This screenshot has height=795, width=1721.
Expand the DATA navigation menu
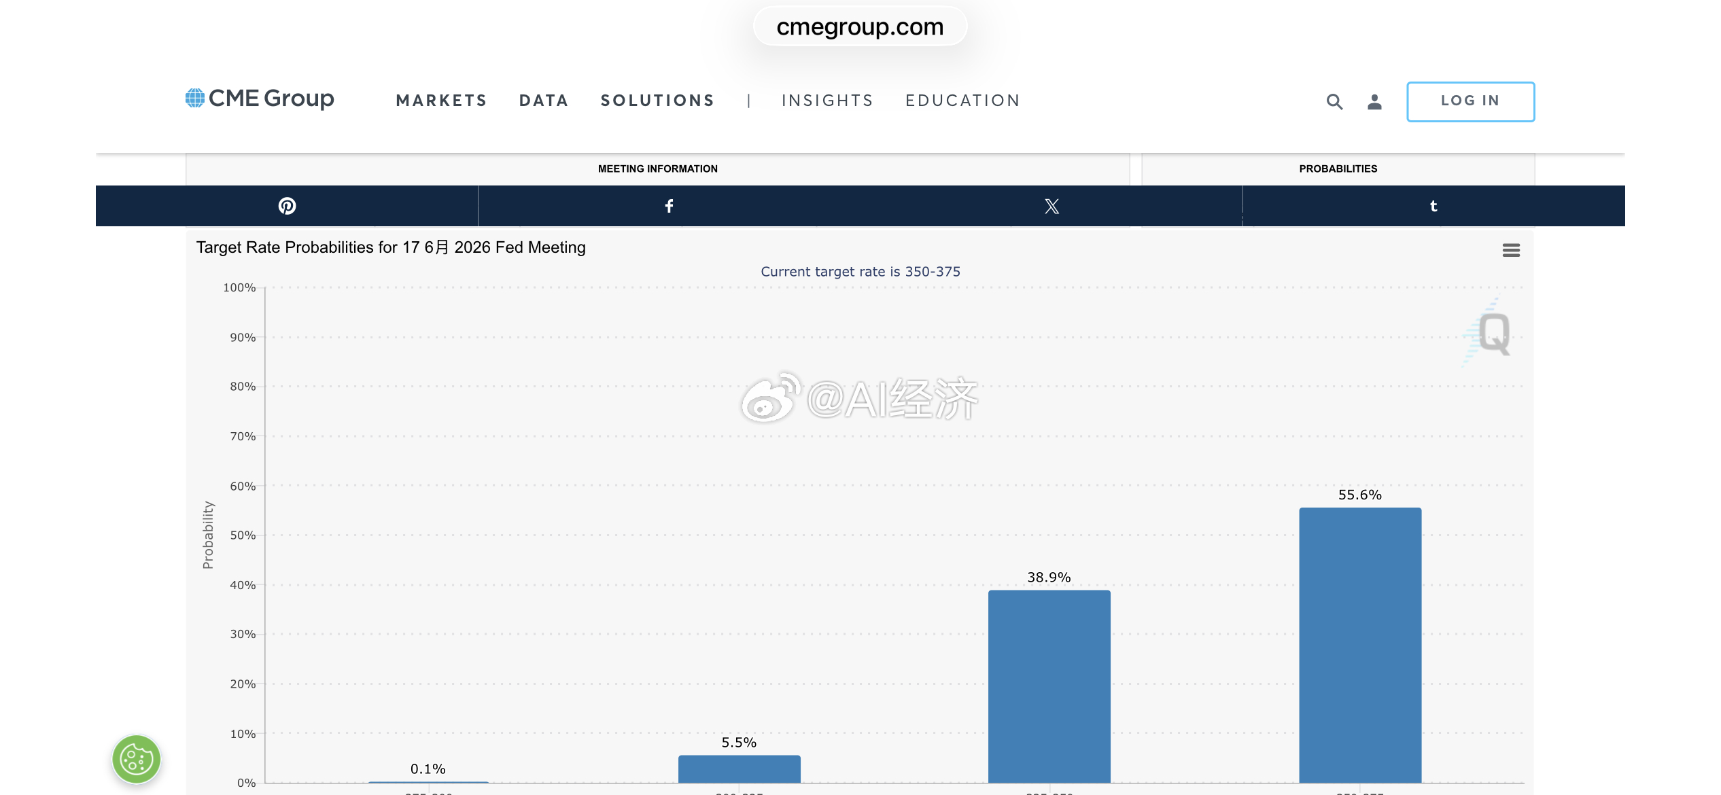pyautogui.click(x=544, y=101)
